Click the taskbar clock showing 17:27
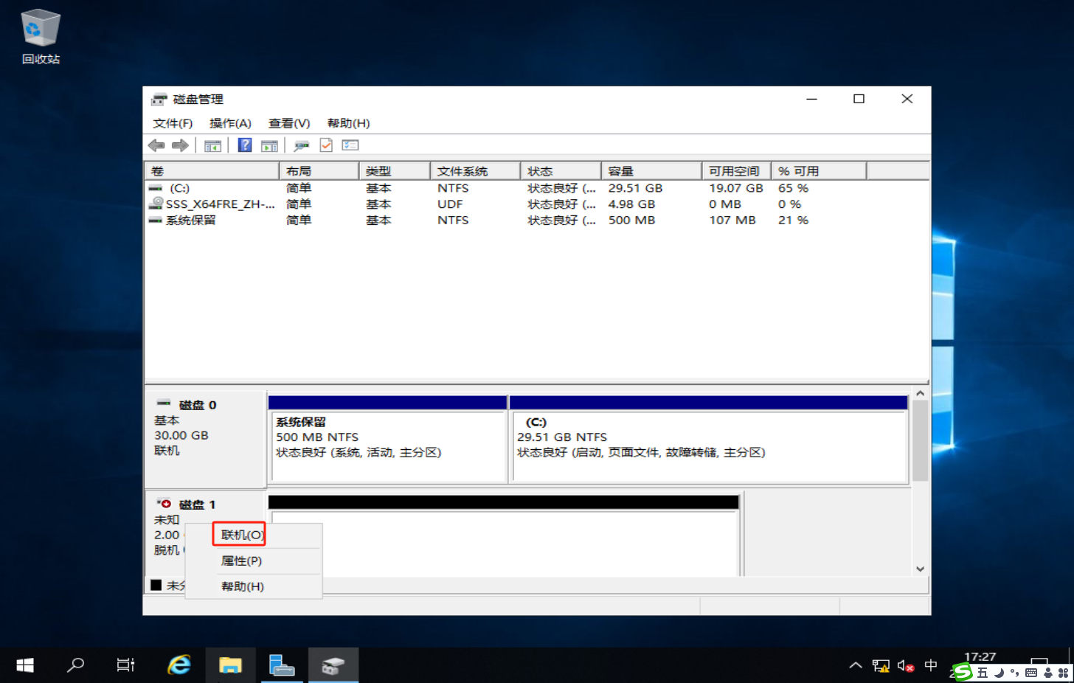The image size is (1074, 683). (980, 656)
